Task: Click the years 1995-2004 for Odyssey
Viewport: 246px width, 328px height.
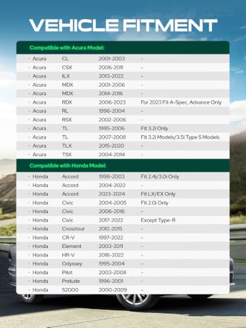Action: pos(112,264)
